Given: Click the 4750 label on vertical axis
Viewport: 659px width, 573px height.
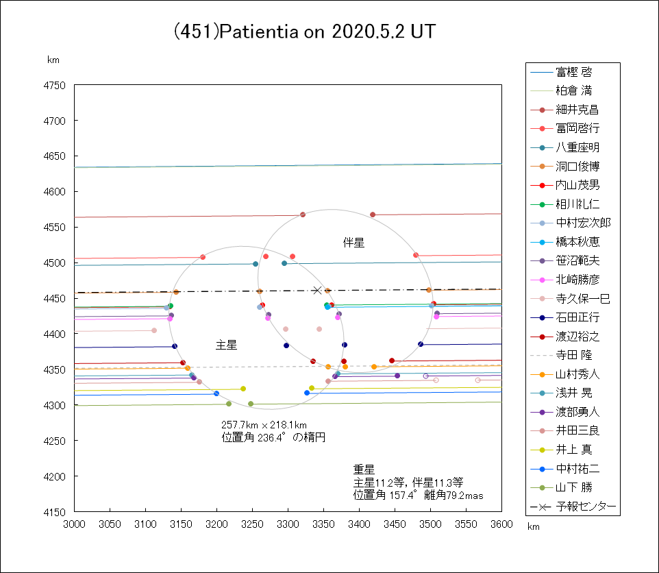Looking at the screenshot, I should coord(54,85).
